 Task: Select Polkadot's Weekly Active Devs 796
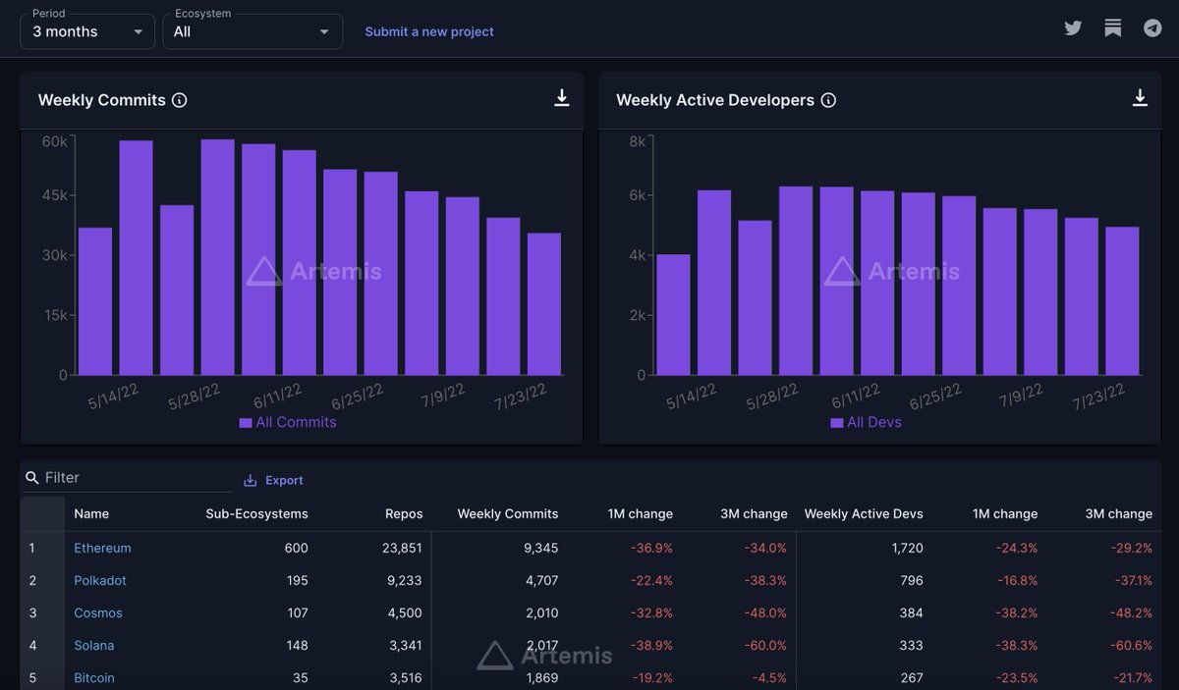click(x=912, y=580)
